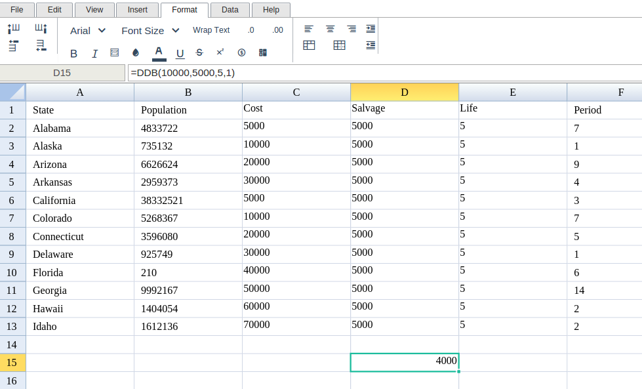Toggle underline formatting
Image resolution: width=642 pixels, height=389 pixels.
[180, 53]
